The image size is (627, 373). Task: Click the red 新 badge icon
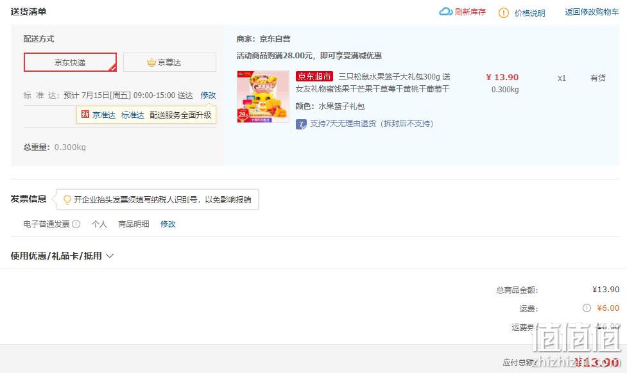[x=85, y=115]
